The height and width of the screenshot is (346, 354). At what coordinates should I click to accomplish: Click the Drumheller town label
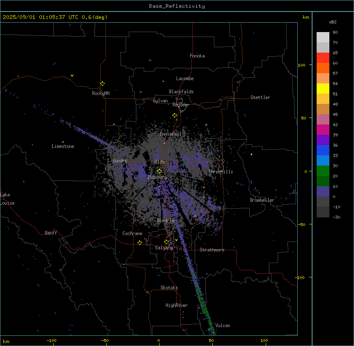pos(262,200)
